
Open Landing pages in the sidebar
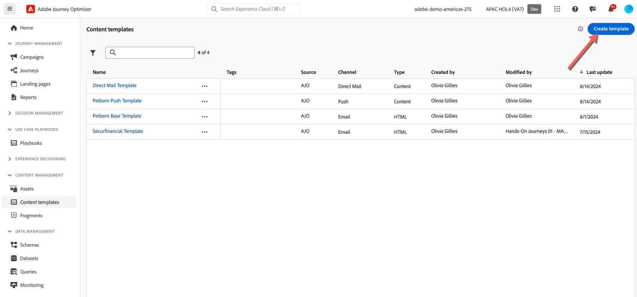coord(35,84)
